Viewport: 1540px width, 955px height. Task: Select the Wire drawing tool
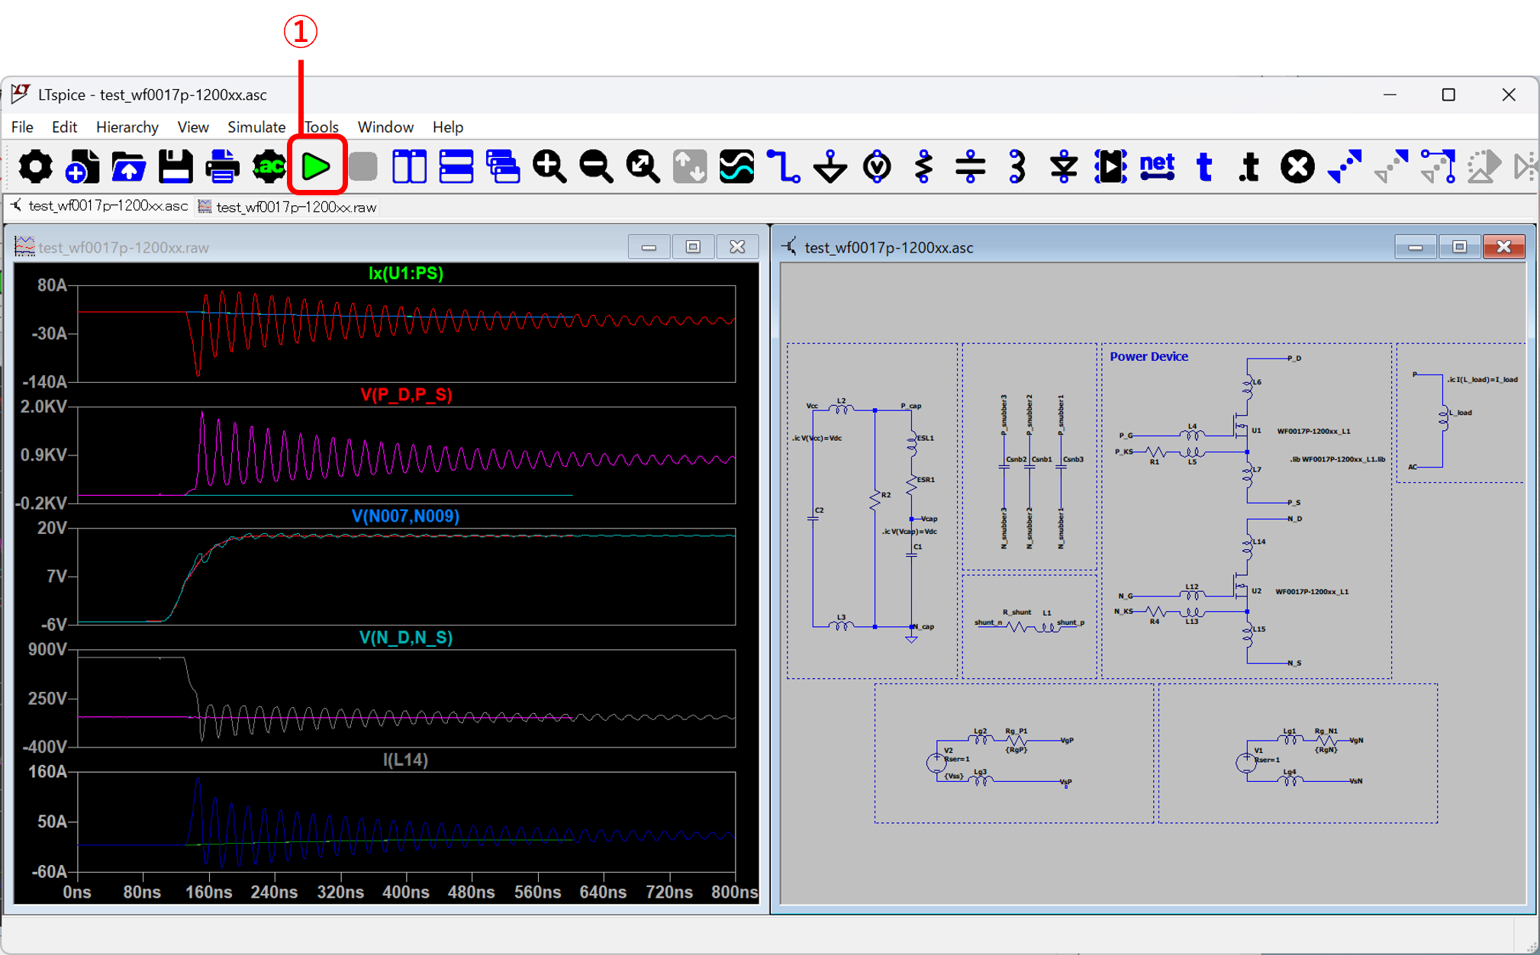tap(783, 166)
